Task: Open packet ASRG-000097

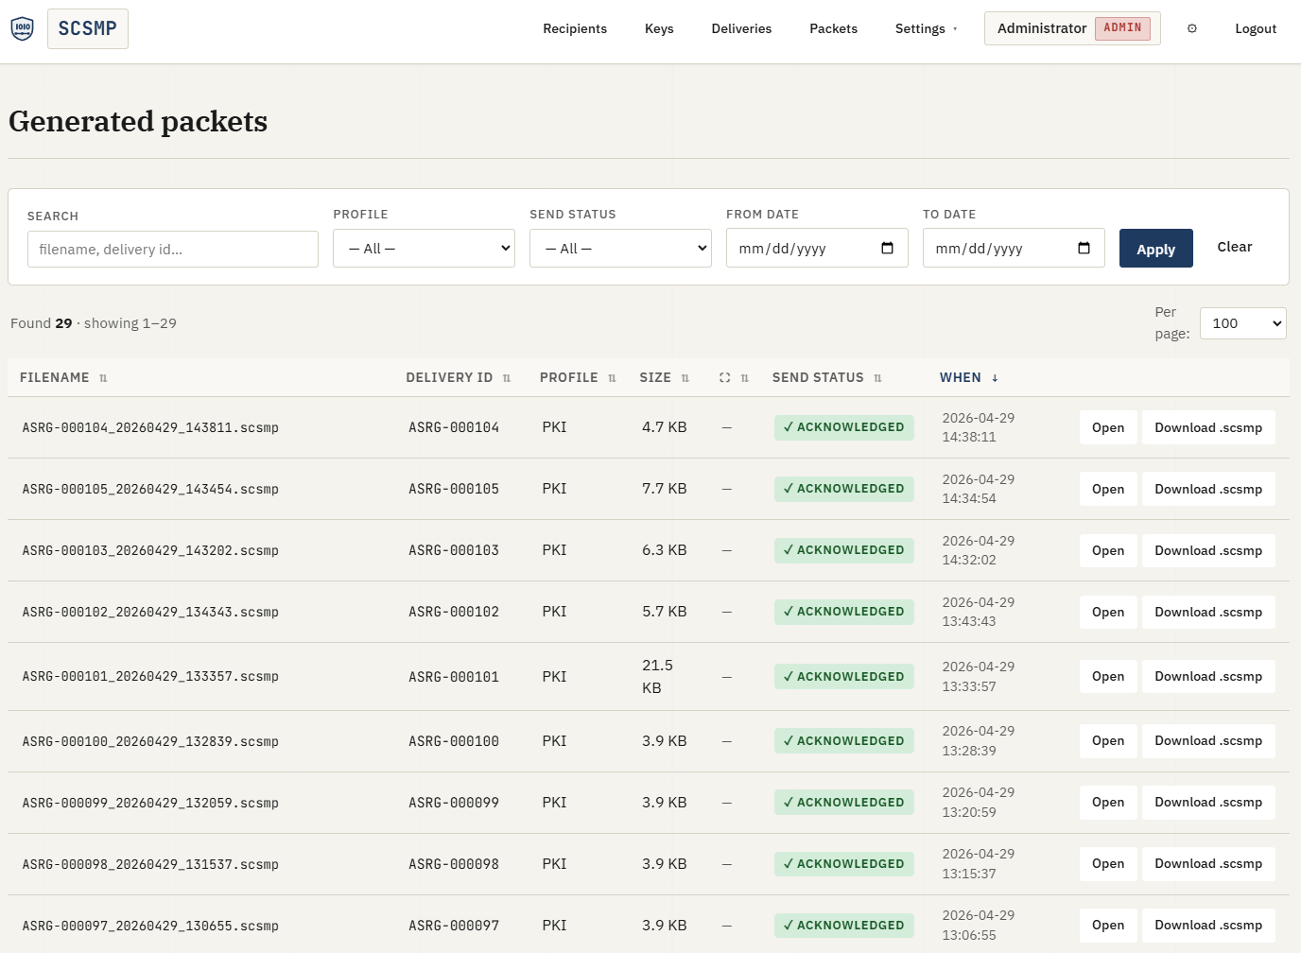Action: click(1108, 926)
